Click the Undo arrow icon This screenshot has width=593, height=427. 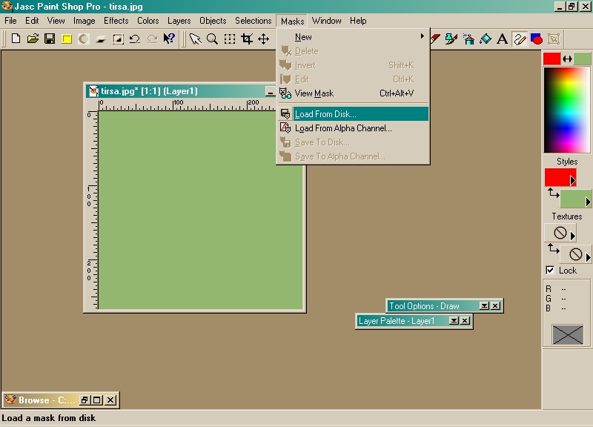click(135, 39)
